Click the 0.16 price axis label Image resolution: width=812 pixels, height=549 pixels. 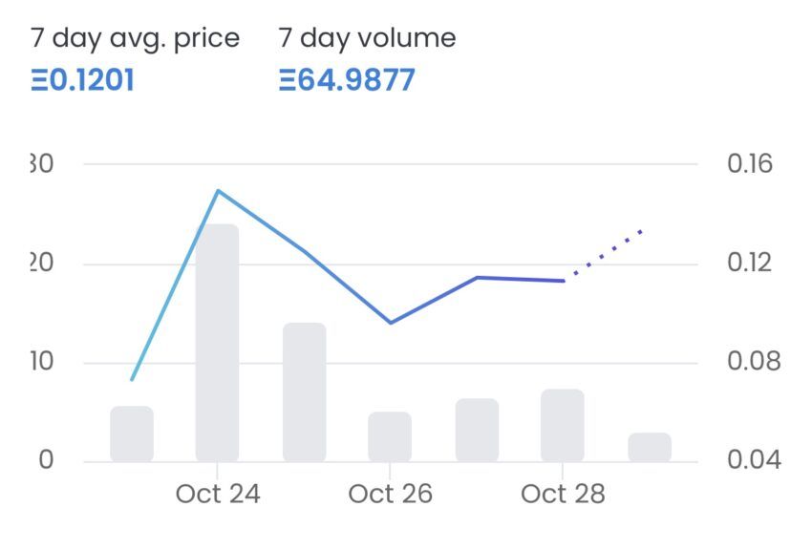pyautogui.click(x=749, y=163)
